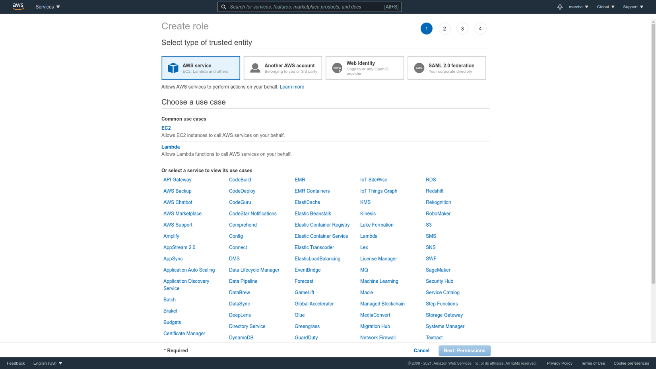Select the RDS service
The height and width of the screenshot is (369, 656).
(x=431, y=180)
